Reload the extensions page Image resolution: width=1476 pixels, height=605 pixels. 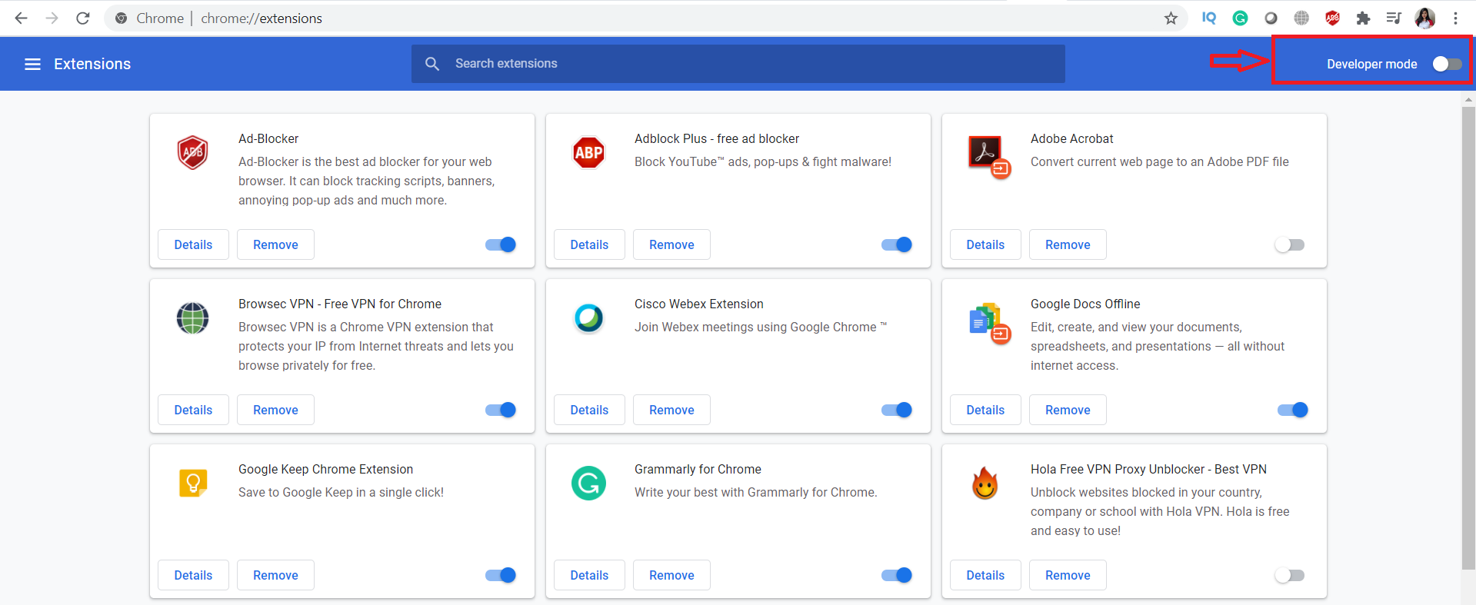point(83,18)
